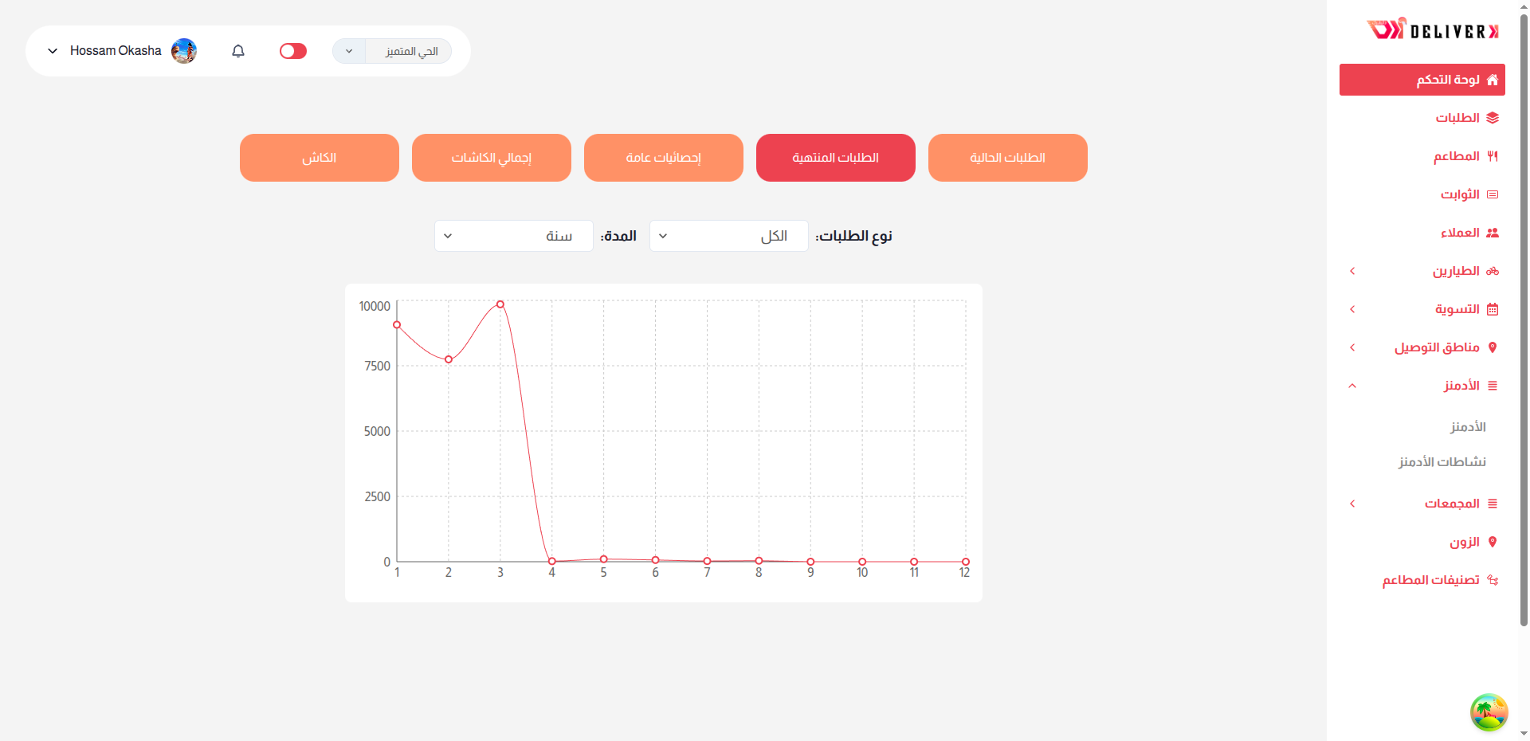This screenshot has height=741, width=1530.
Task: Switch to the الطلبات الحالية tab
Action: (1007, 158)
